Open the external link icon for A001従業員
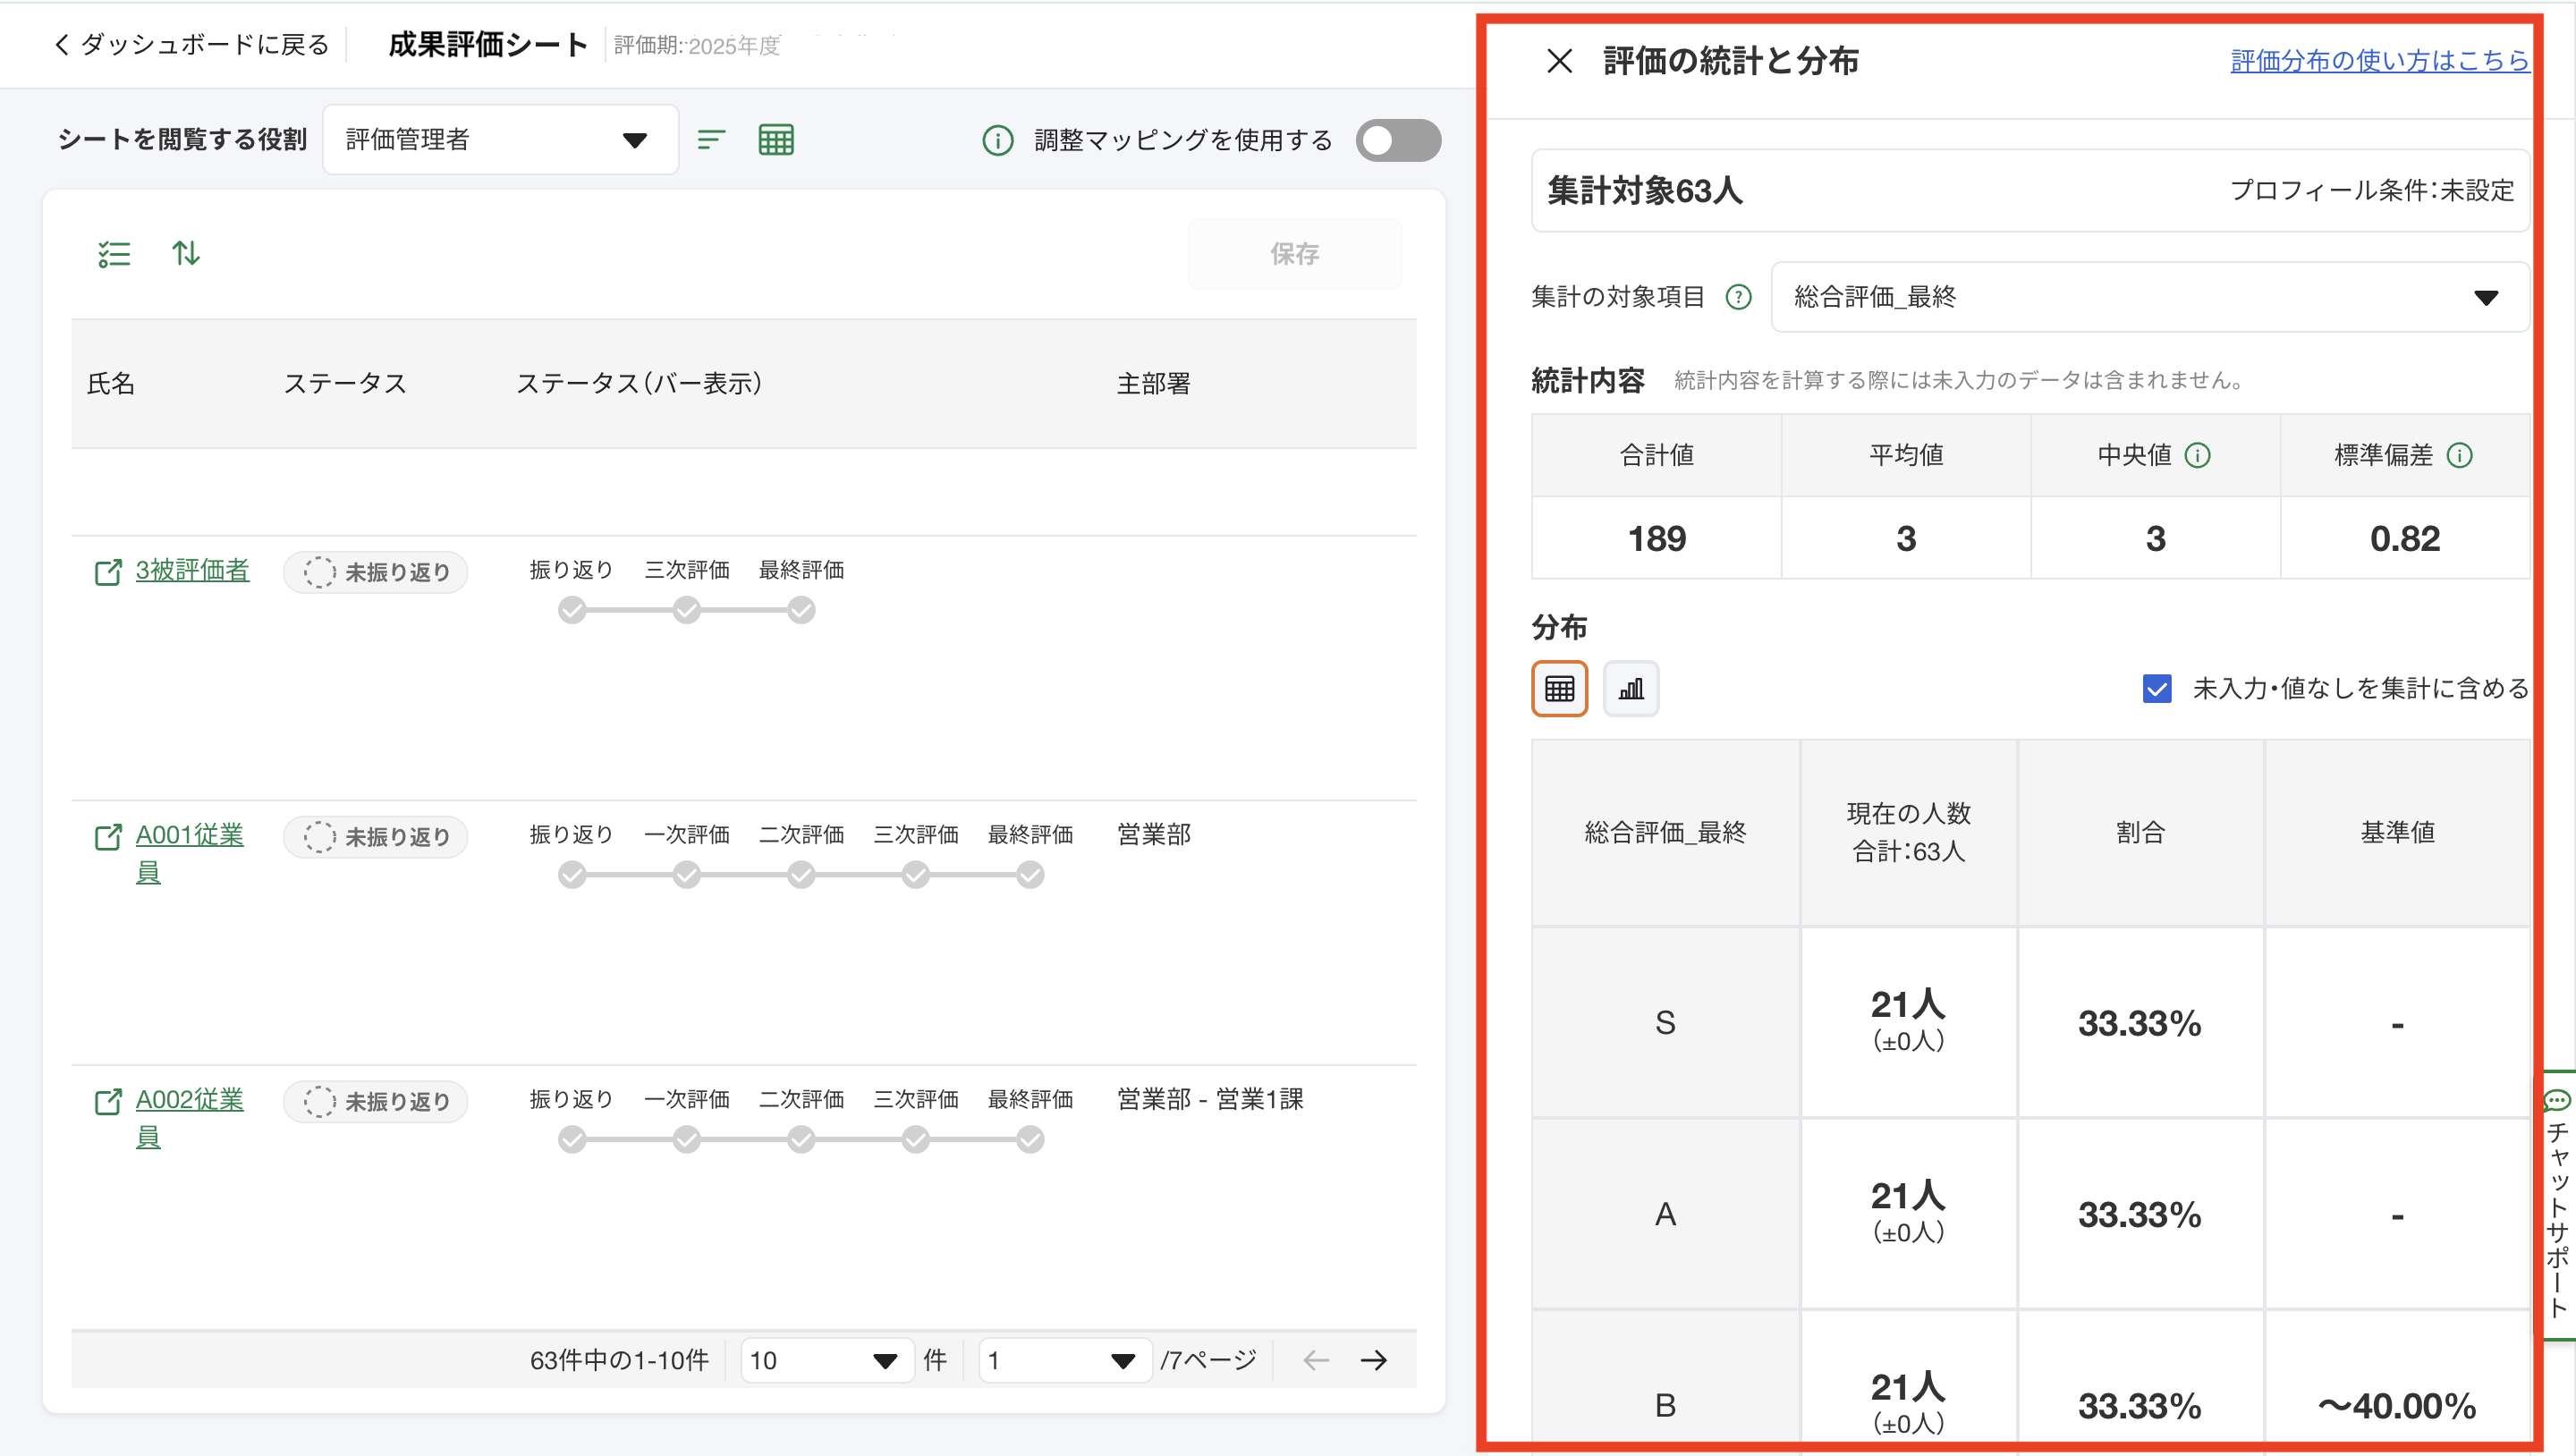The height and width of the screenshot is (1456, 2576). tap(108, 837)
